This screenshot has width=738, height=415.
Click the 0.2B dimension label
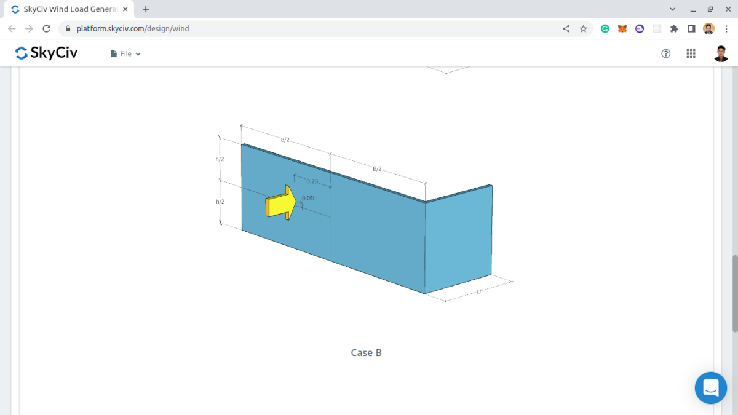click(312, 181)
